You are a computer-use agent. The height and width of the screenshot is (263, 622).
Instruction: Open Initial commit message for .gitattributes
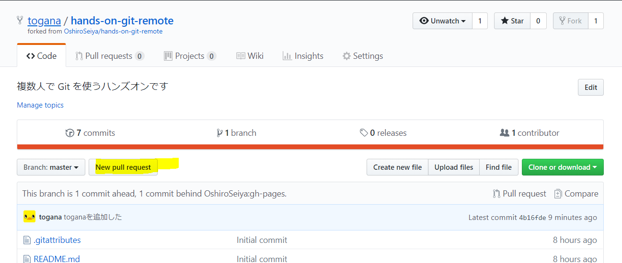pyautogui.click(x=262, y=240)
